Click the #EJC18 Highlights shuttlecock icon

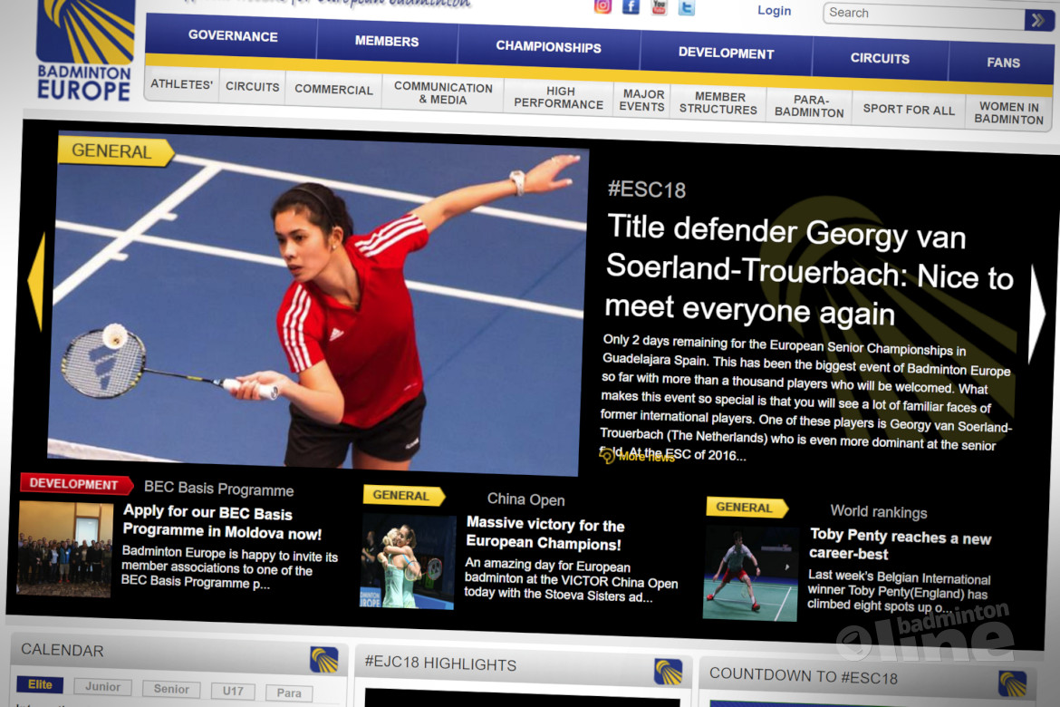668,672
